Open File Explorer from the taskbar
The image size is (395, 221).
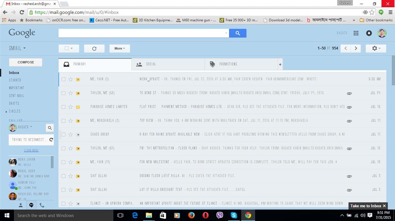tap(149, 215)
